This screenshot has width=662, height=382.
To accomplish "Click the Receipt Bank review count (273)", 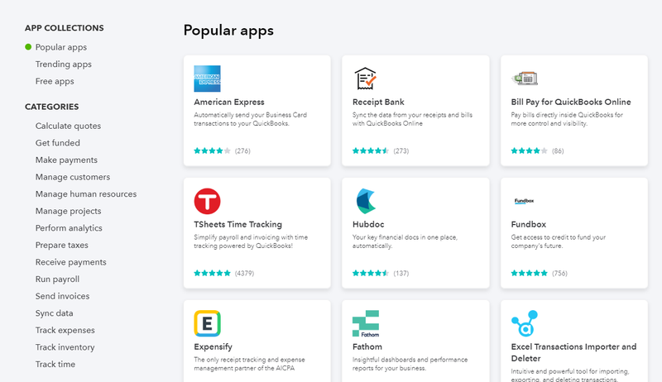I will pos(401,151).
